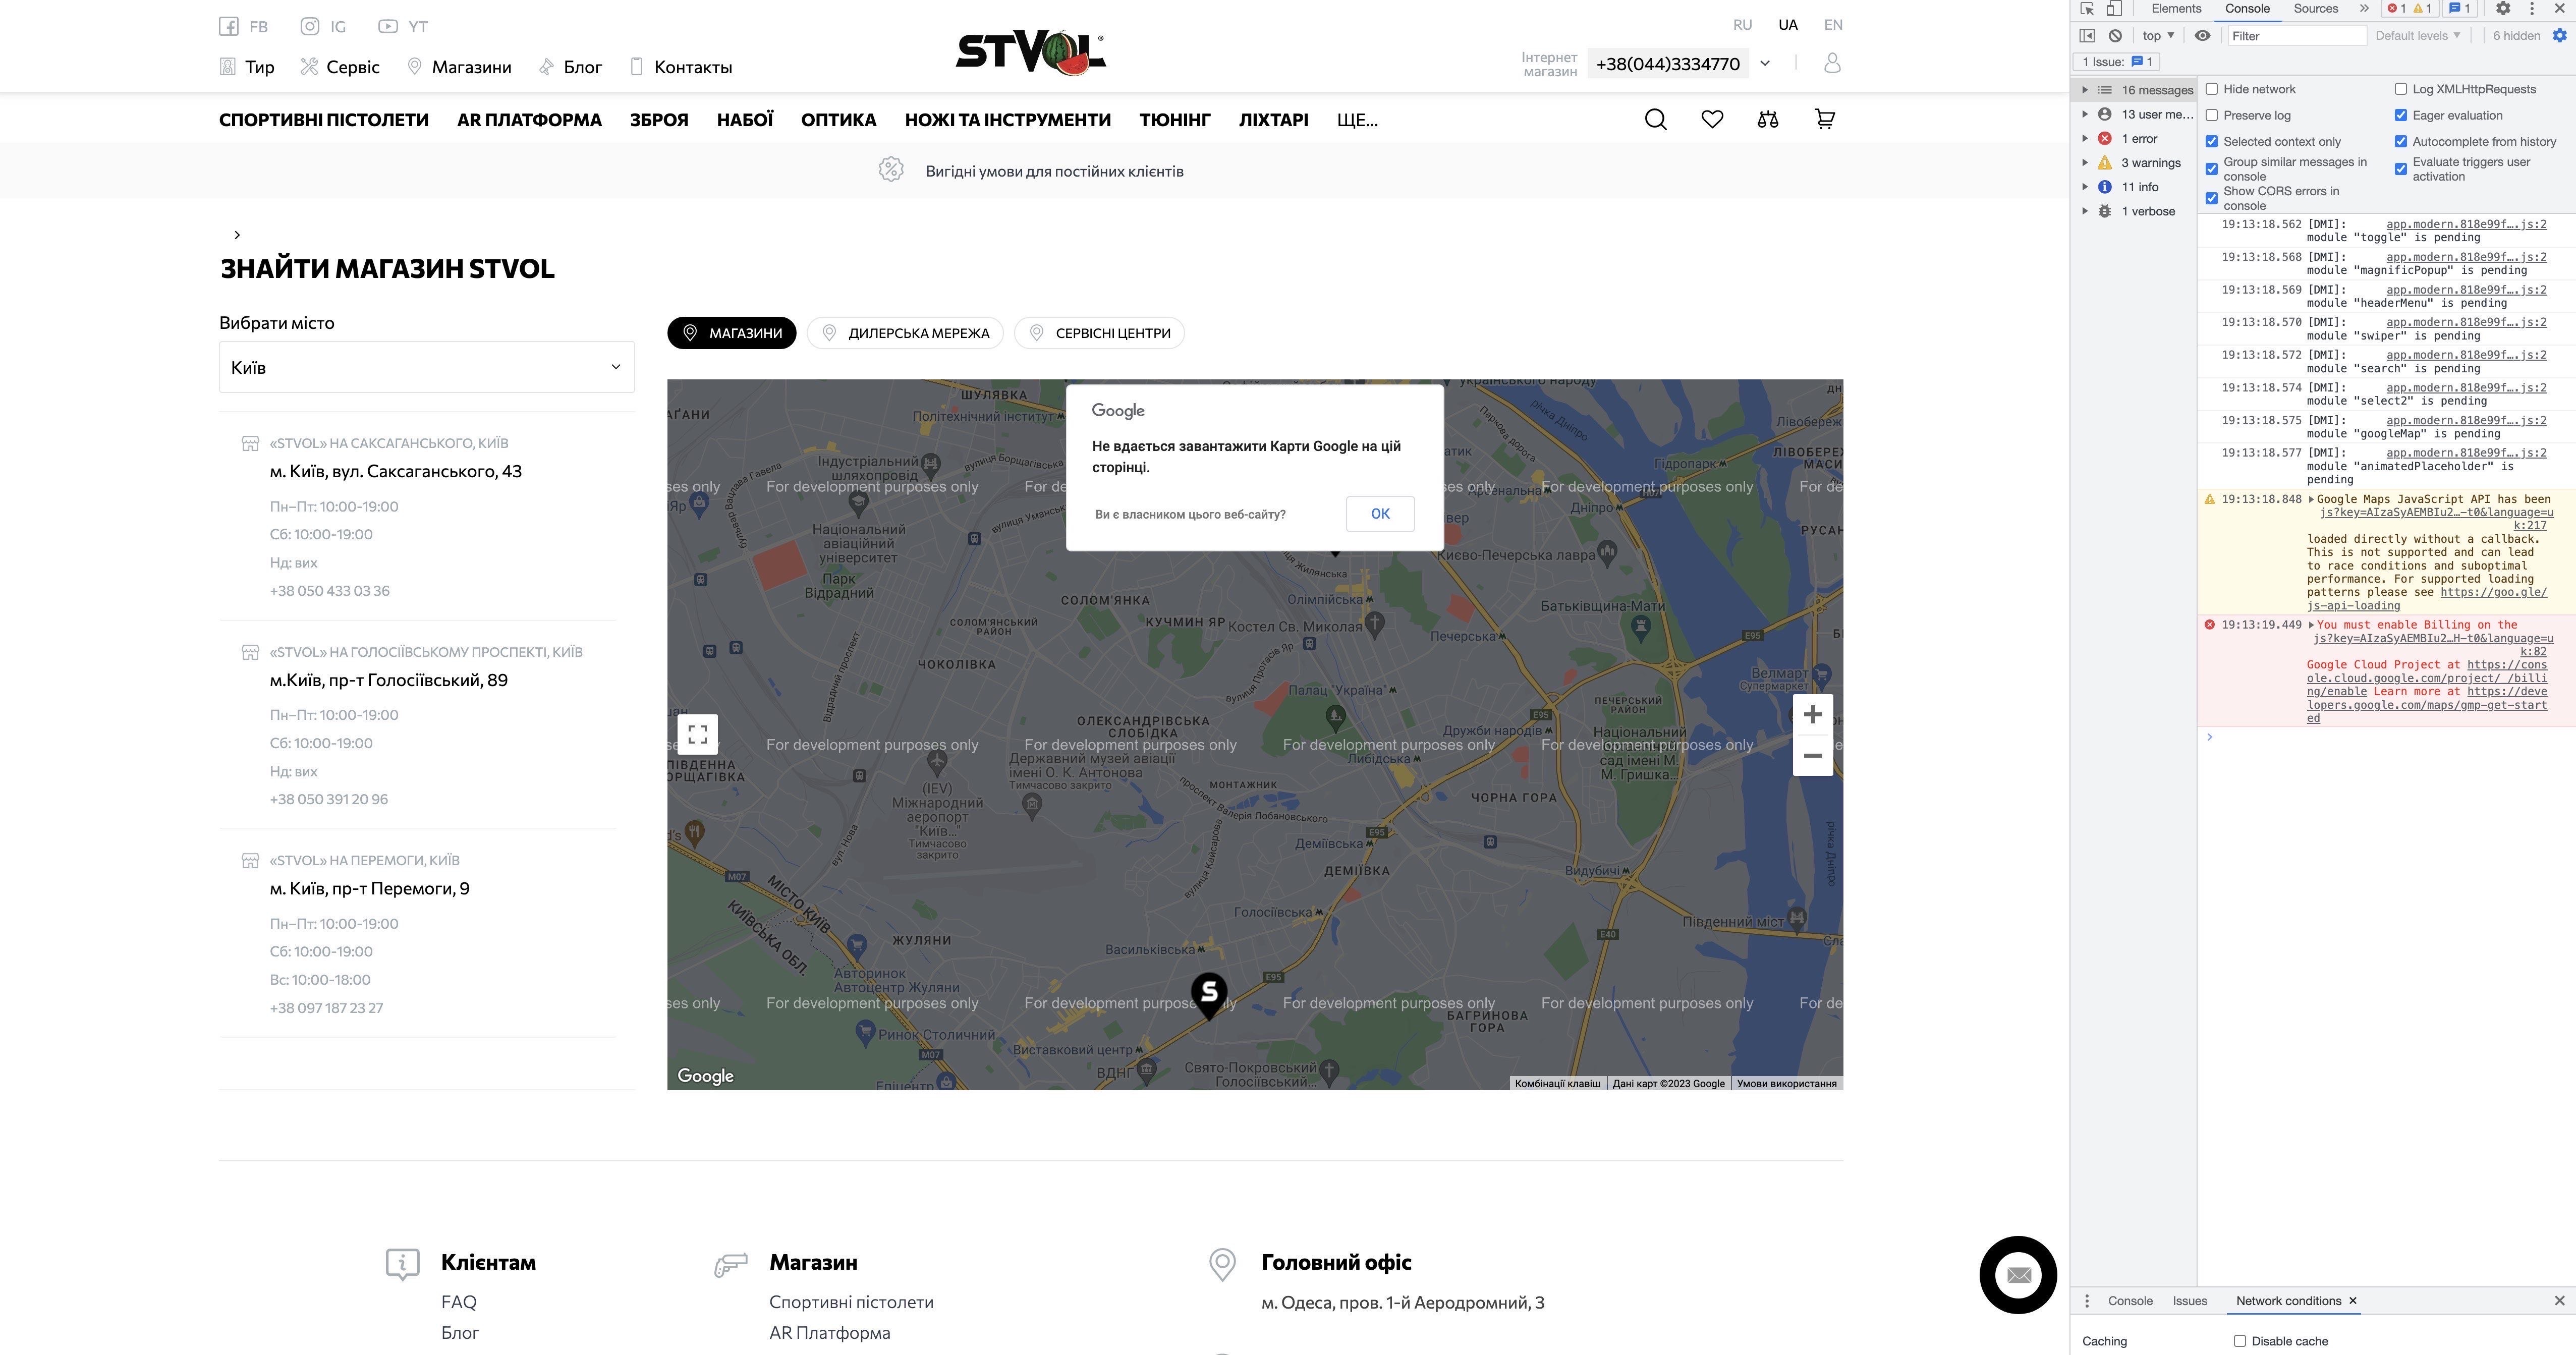Zoom in the map with plus button
Screen dimensions: 2576x1355
pos(1812,715)
